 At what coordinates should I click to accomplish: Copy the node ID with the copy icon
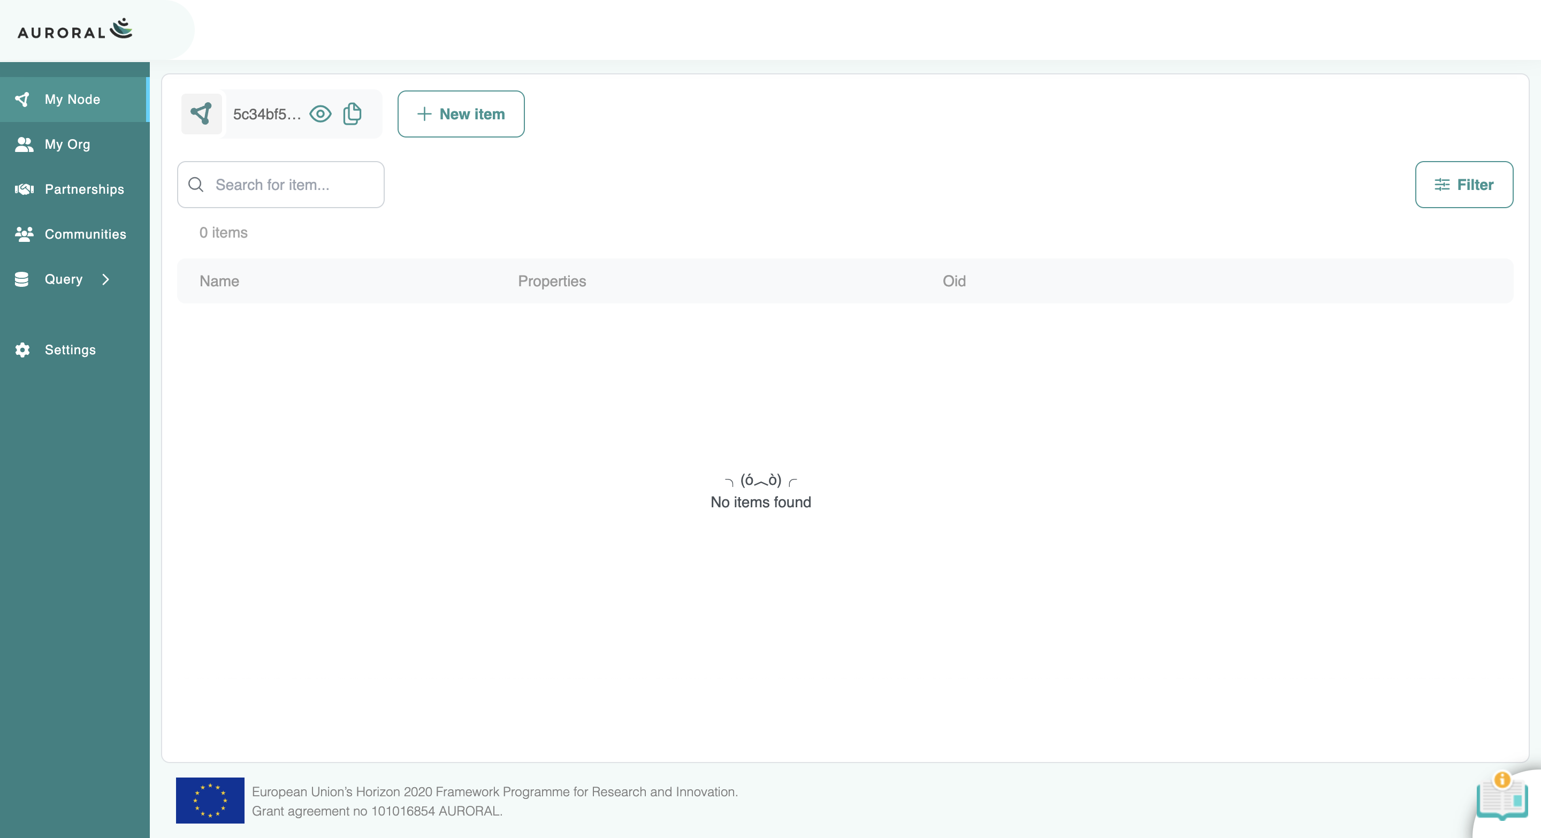point(352,113)
